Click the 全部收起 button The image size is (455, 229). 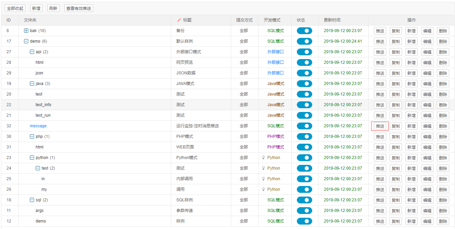(15, 8)
